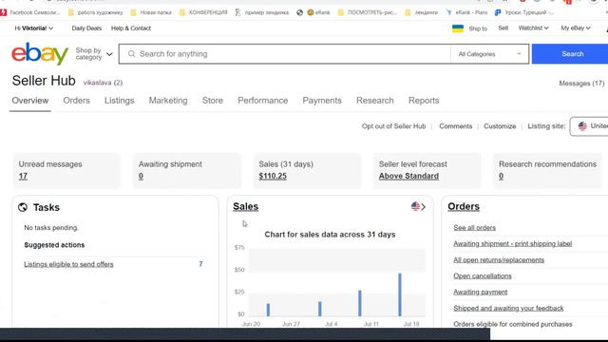The width and height of the screenshot is (608, 342).
Task: Click the eligible offers count 7
Action: 200,264
